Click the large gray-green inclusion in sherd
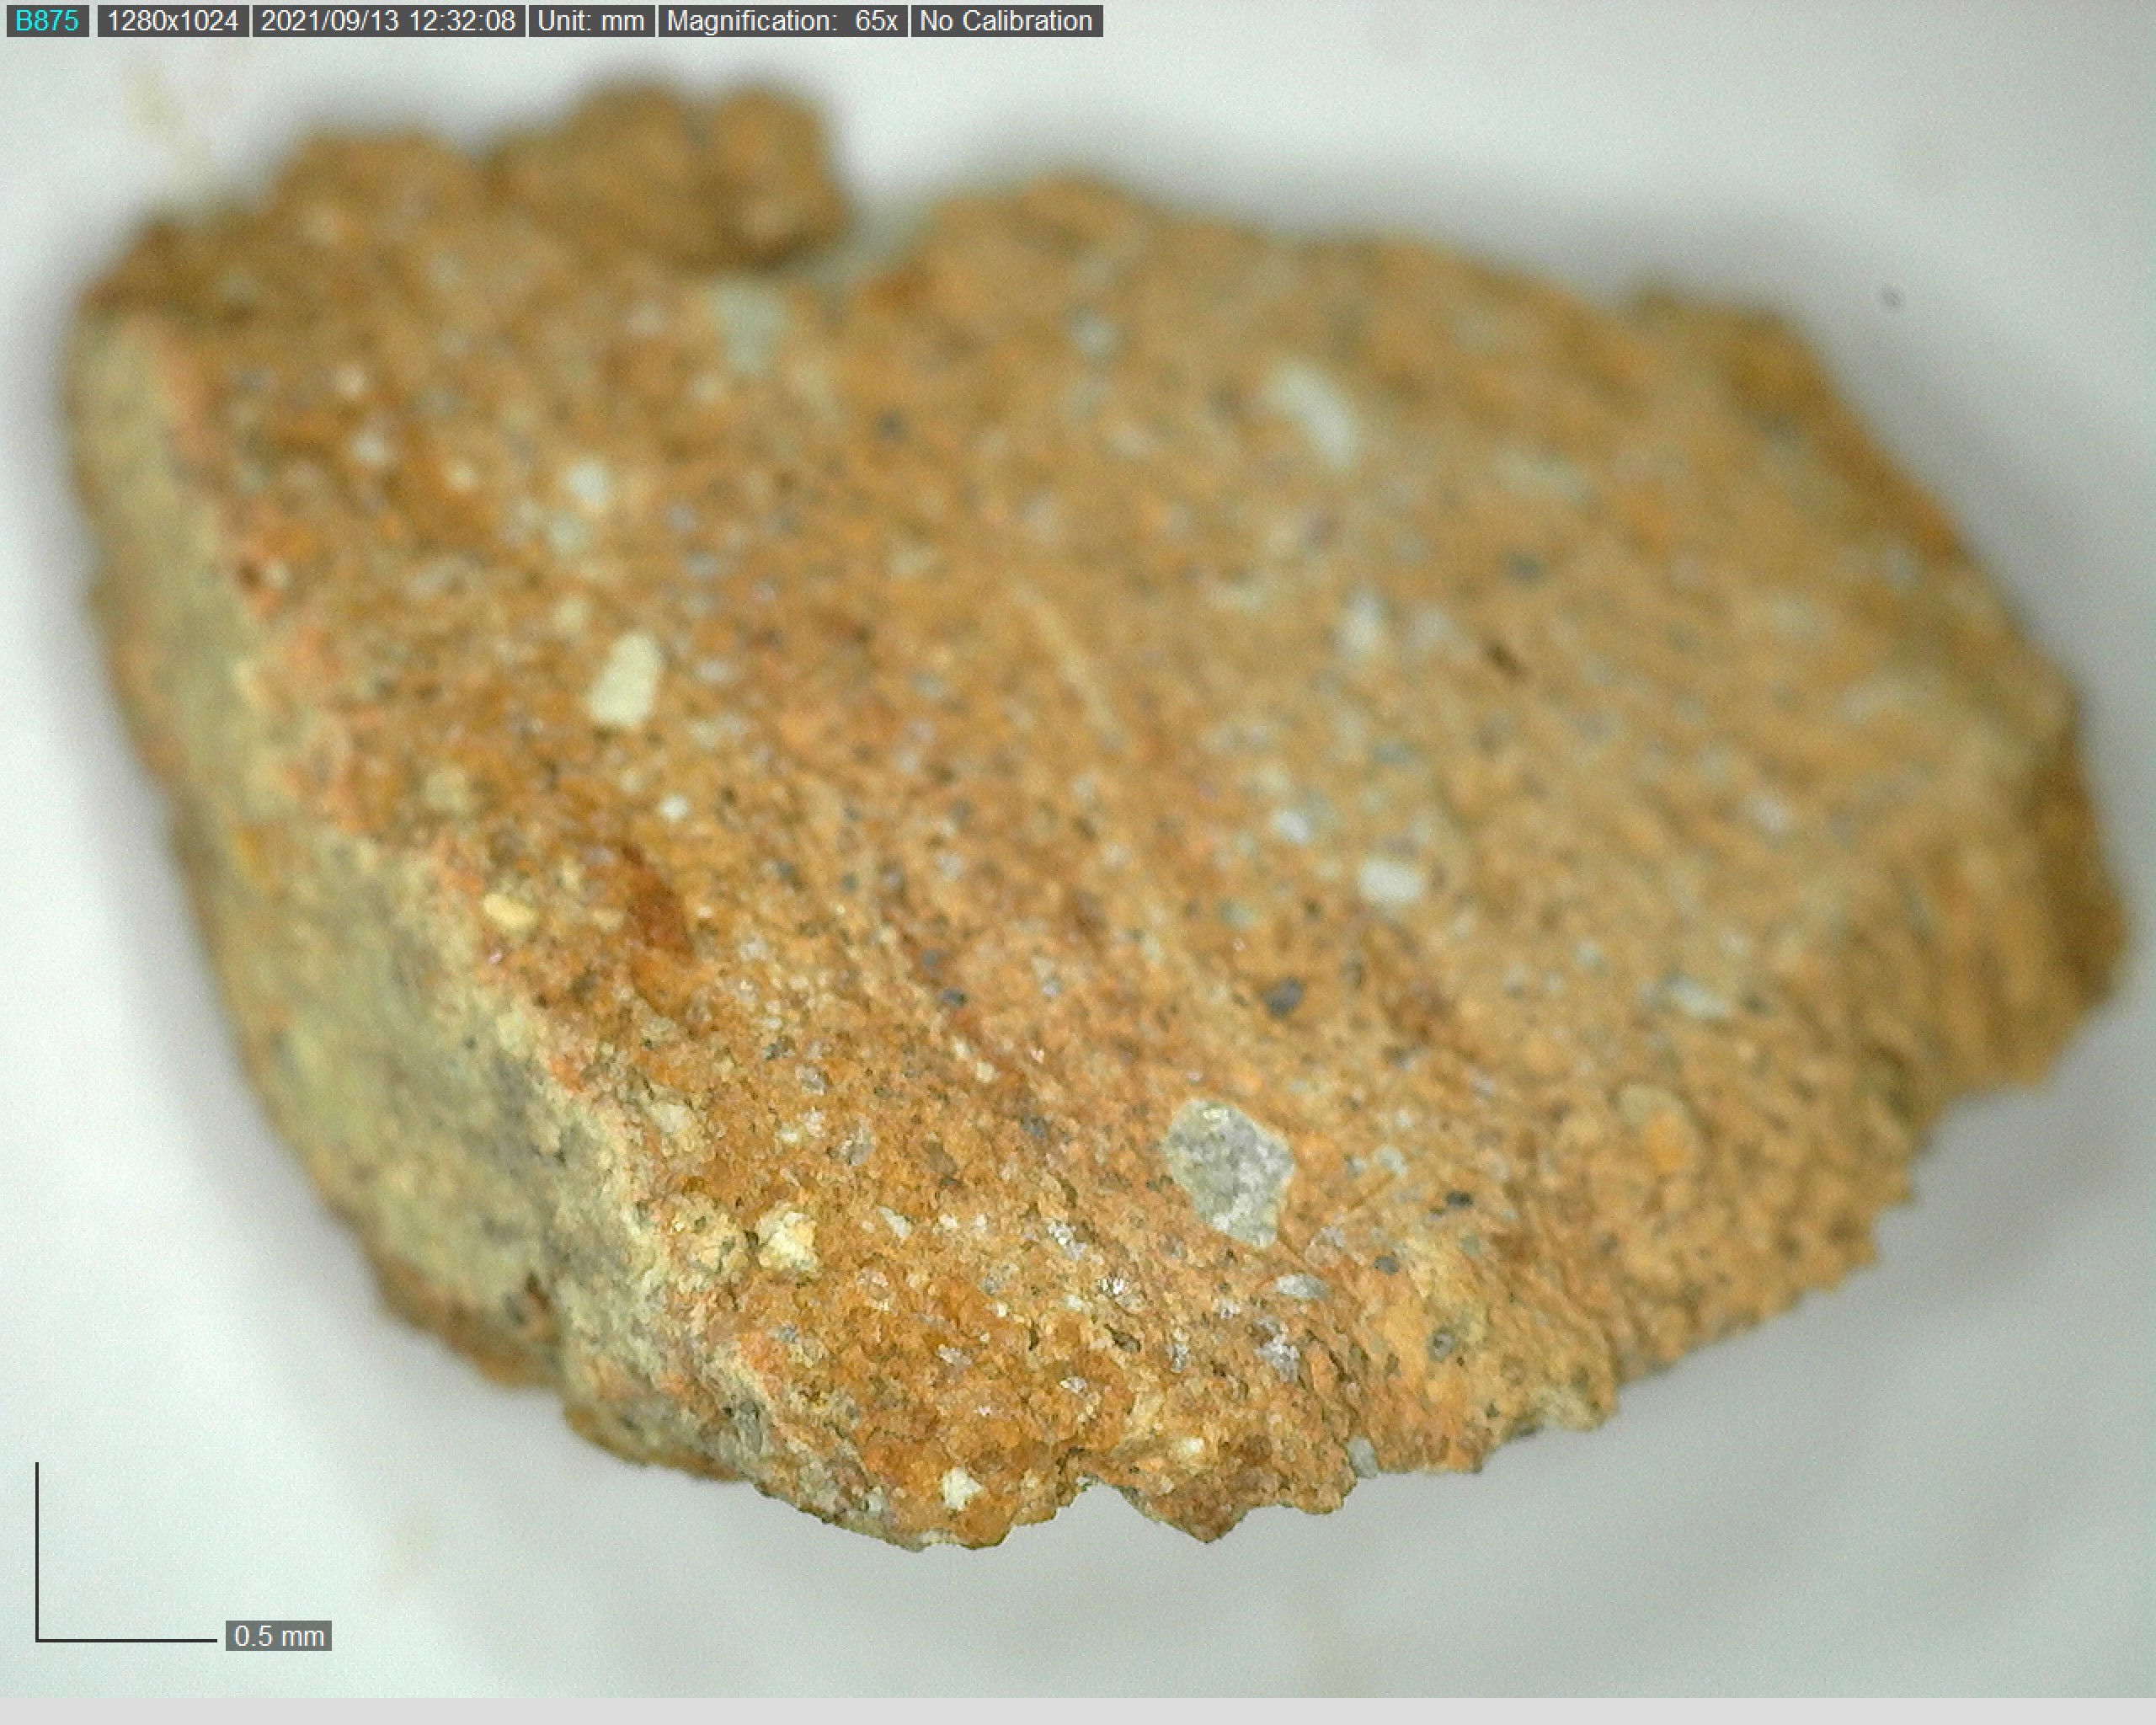Image resolution: width=2156 pixels, height=1725 pixels. 1230,1172
